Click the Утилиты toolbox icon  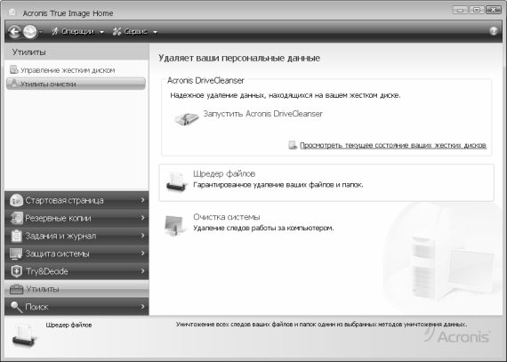[x=16, y=289]
